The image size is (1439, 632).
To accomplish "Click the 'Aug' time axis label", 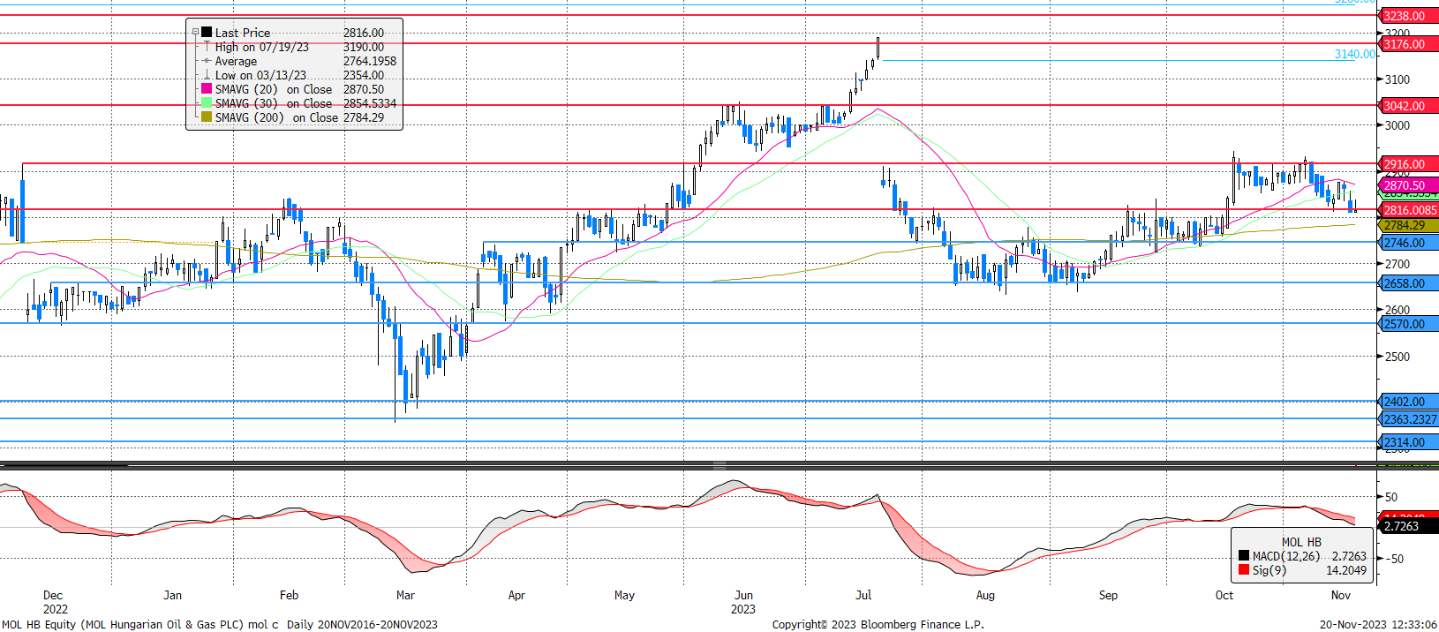I will [985, 595].
